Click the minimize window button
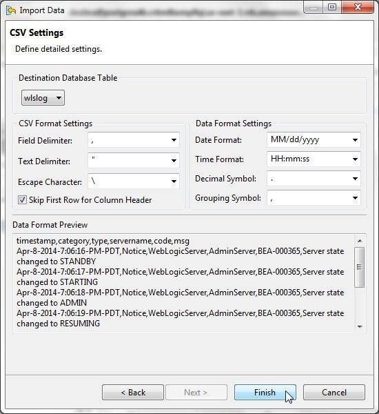Screen dimensions: 379x414 coord(314,7)
